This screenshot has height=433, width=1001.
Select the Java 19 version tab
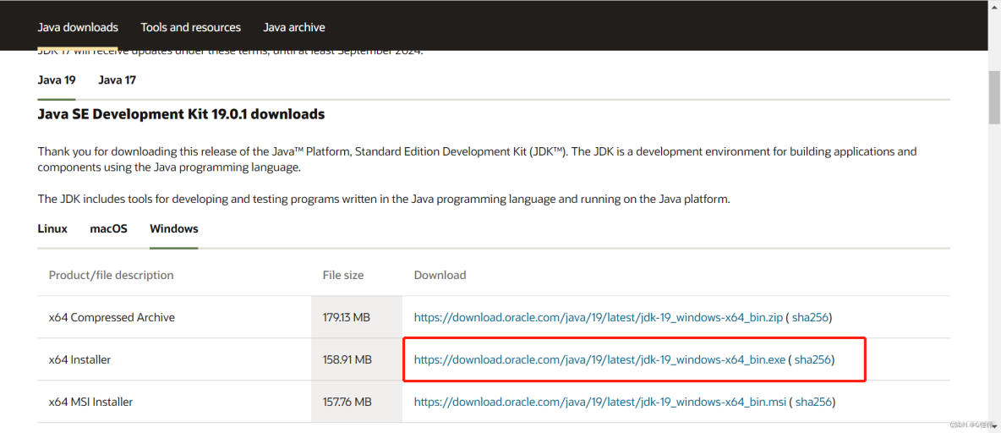[x=57, y=80]
